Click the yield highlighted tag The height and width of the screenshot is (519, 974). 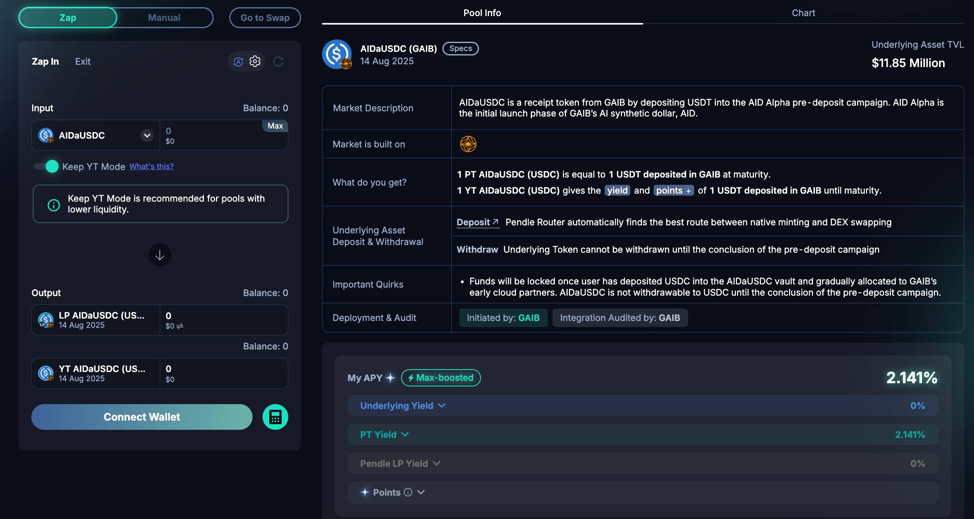tap(617, 190)
